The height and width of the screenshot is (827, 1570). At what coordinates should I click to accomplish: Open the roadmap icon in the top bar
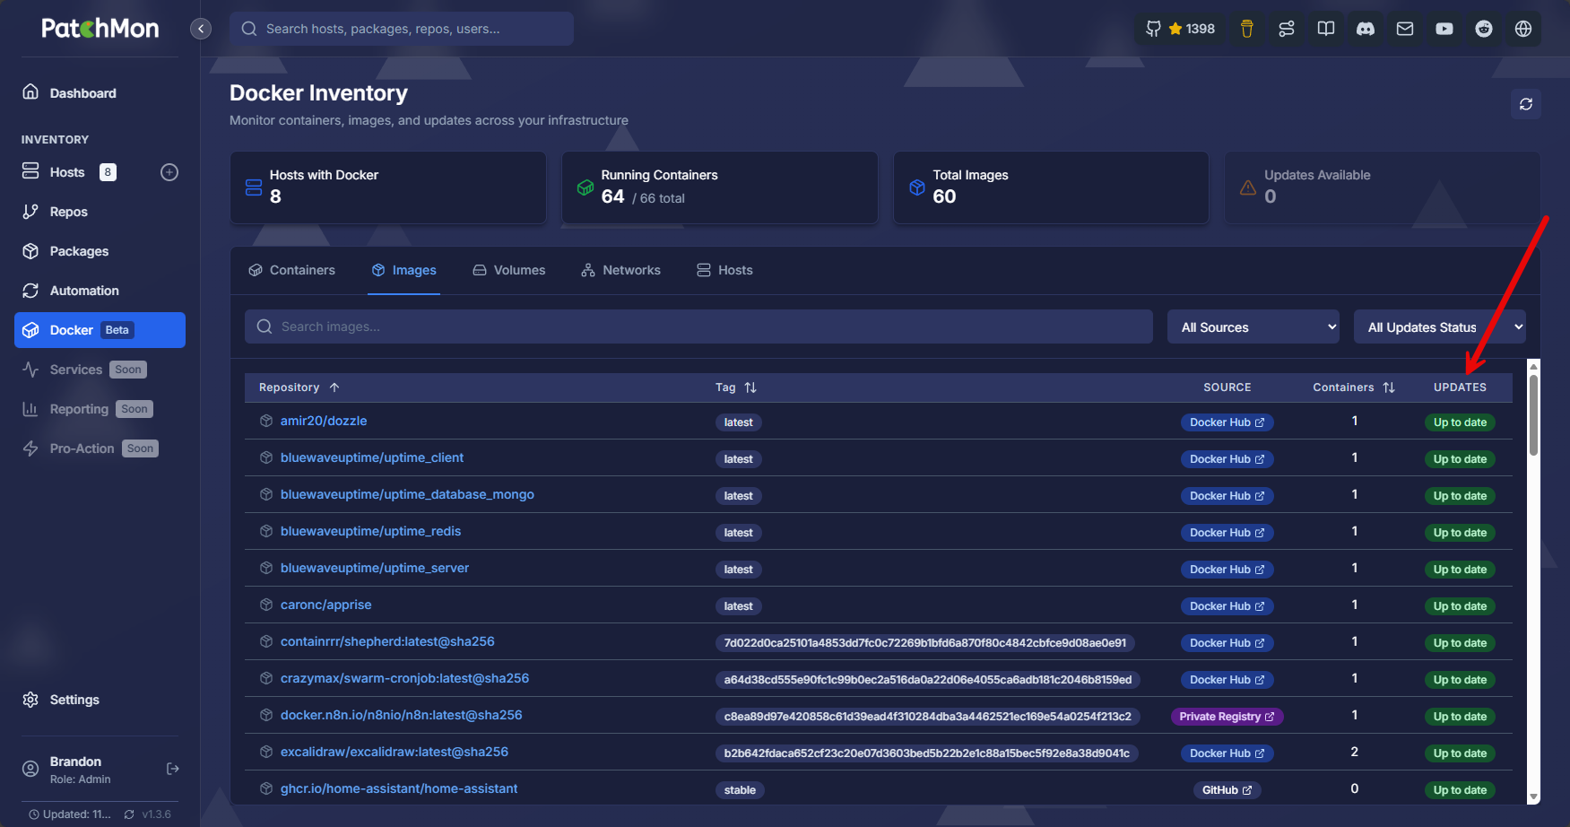pyautogui.click(x=1287, y=29)
